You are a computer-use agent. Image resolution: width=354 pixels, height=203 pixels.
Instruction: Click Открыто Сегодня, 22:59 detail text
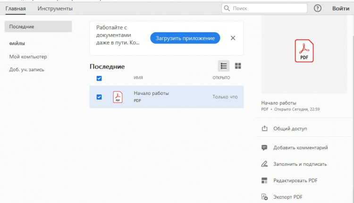click(x=297, y=110)
